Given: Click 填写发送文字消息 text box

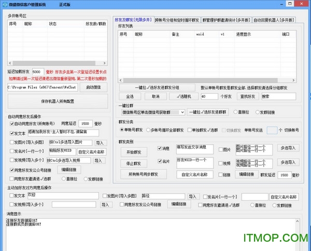Looking at the screenshot, I should tap(195, 149).
